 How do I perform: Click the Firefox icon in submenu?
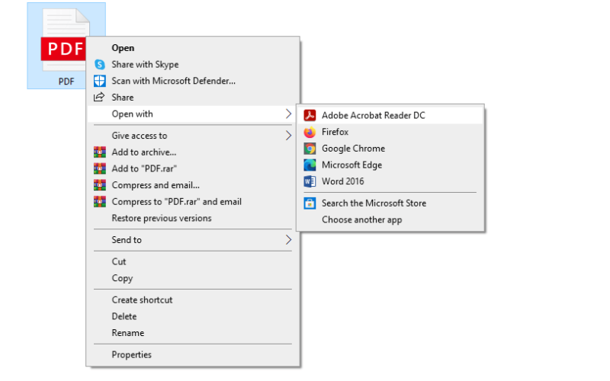(x=310, y=132)
